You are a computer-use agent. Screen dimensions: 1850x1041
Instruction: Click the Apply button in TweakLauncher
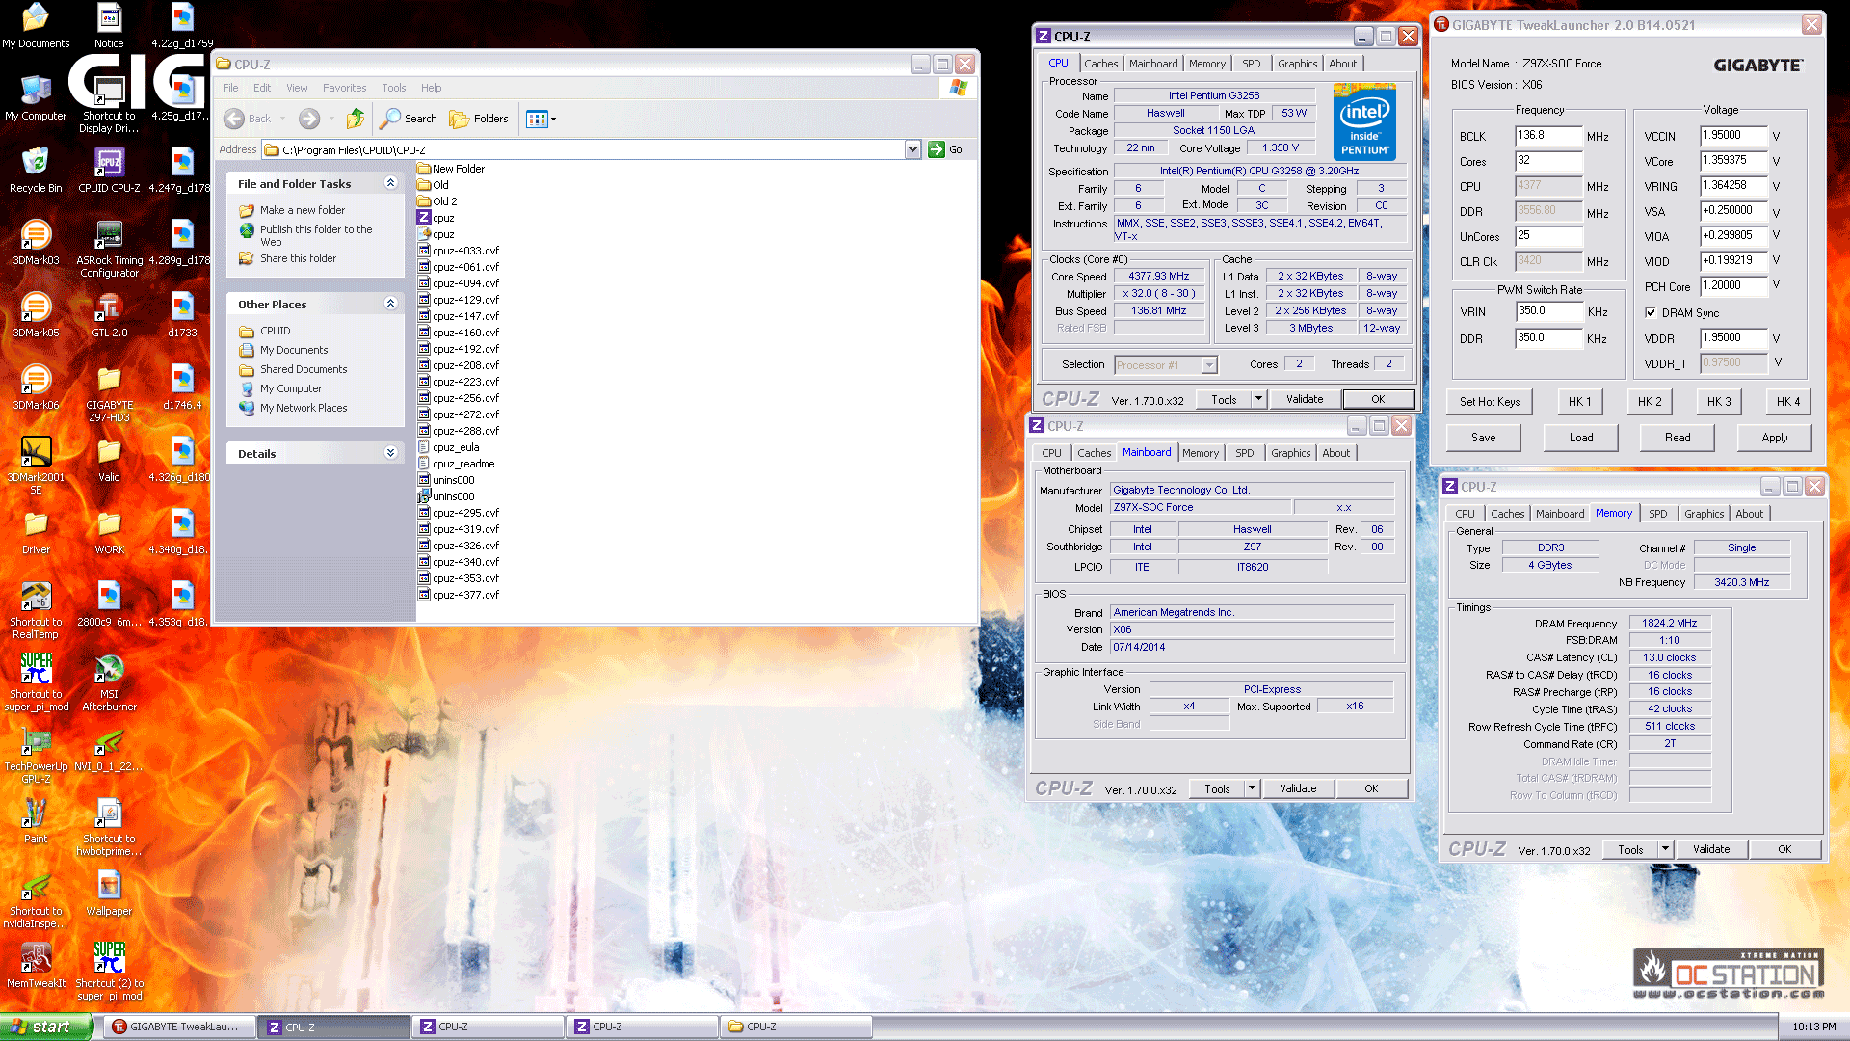(1774, 438)
